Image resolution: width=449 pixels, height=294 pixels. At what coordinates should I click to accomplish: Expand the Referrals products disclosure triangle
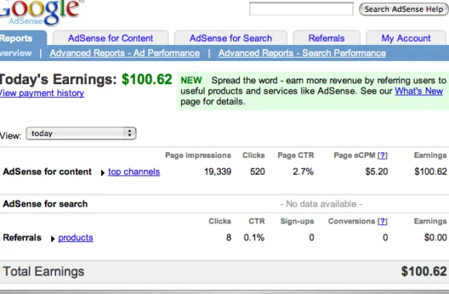click(53, 239)
